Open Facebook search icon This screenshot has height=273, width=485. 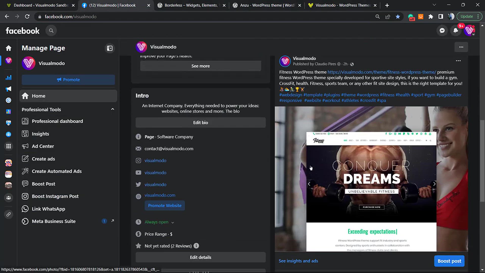click(x=51, y=31)
